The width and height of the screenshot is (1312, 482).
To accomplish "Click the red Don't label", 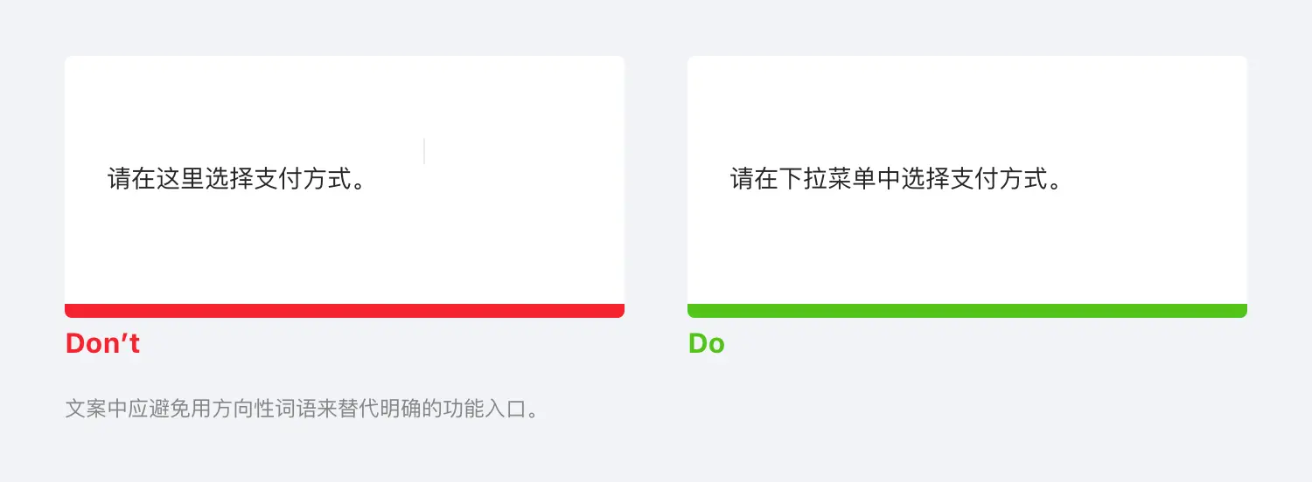I will pyautogui.click(x=102, y=343).
